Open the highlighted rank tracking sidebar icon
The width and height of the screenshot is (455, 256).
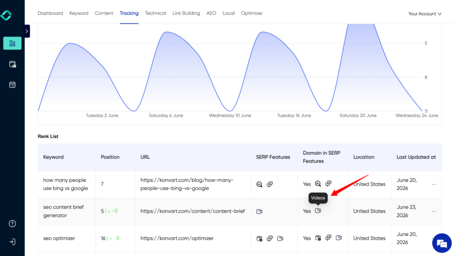(12, 43)
